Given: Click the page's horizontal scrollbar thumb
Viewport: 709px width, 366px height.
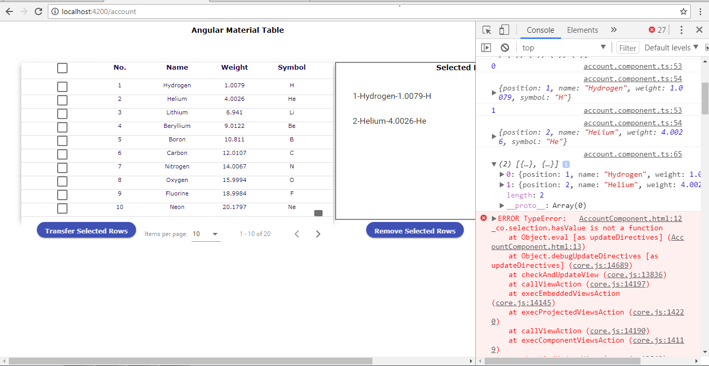Looking at the screenshot, I should tap(191, 361).
